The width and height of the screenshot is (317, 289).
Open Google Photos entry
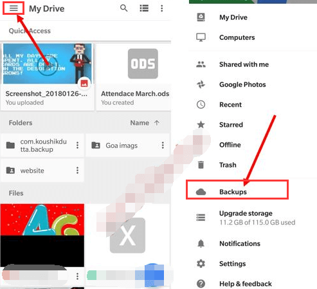pos(242,84)
